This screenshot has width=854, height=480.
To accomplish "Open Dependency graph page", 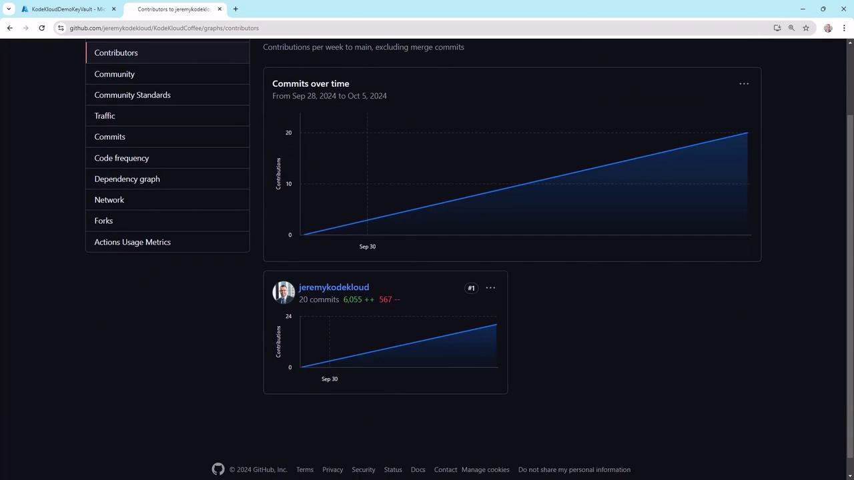I will [x=167, y=179].
